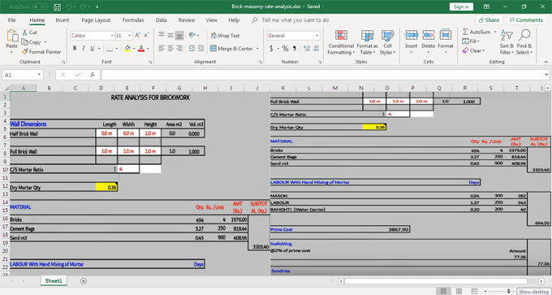Click the Delete cells icon
This screenshot has width=552, height=295.
pyautogui.click(x=429, y=35)
